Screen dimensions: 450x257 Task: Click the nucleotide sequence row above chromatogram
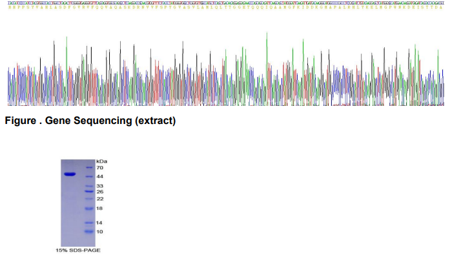click(x=226, y=3)
